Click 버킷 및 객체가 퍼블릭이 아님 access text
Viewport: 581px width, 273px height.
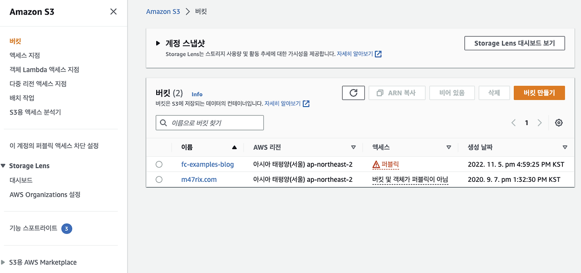(410, 180)
